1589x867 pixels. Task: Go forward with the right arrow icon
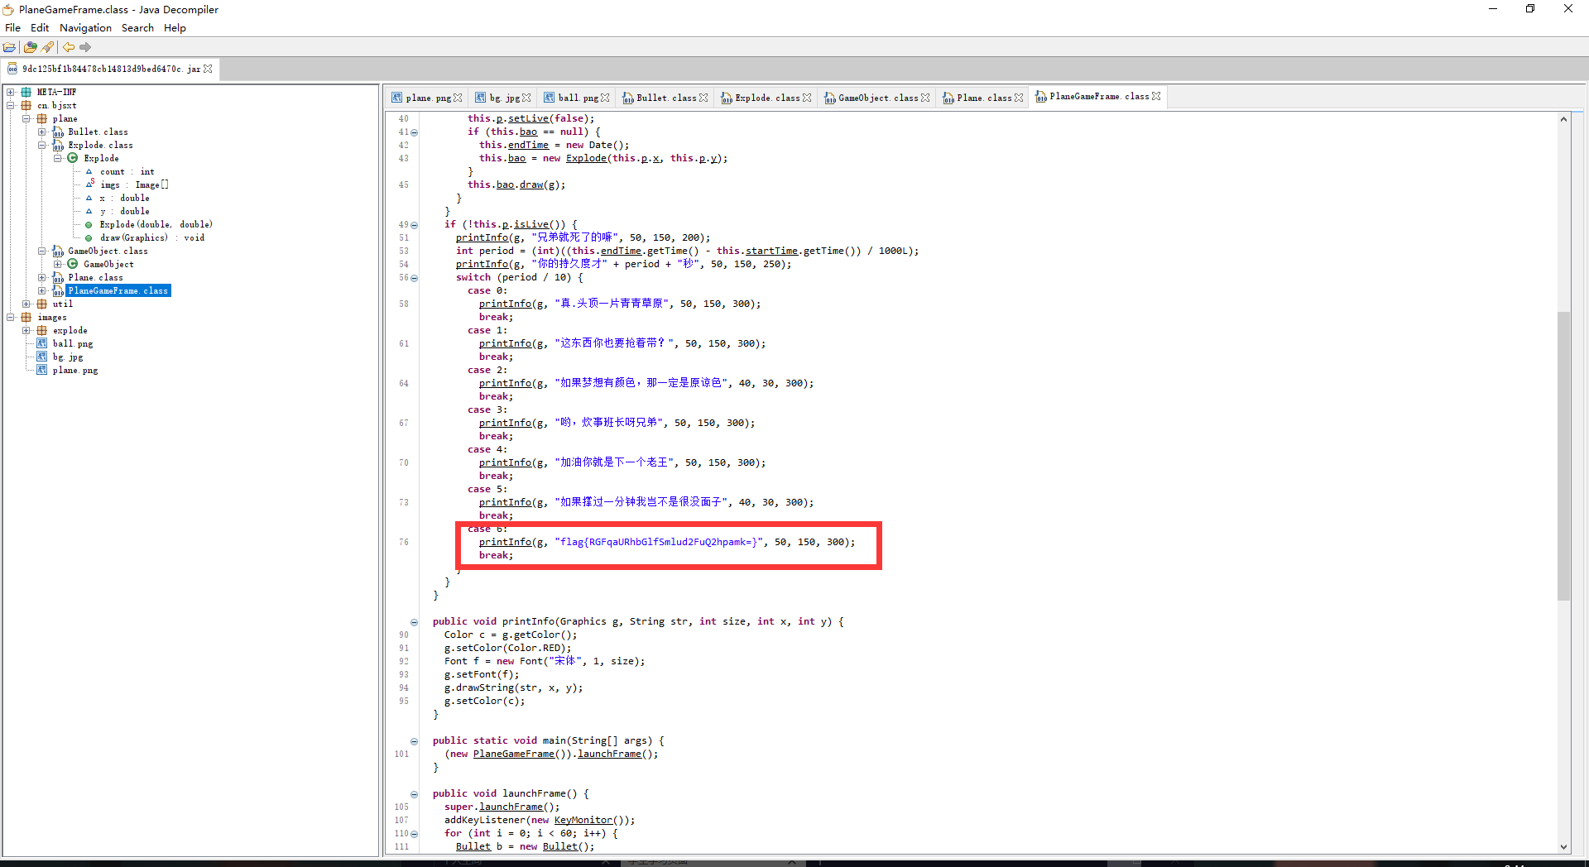[85, 47]
